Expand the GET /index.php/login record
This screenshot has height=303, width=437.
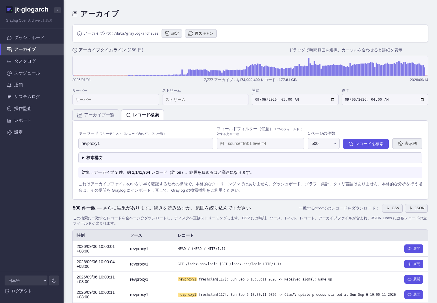tap(414, 264)
